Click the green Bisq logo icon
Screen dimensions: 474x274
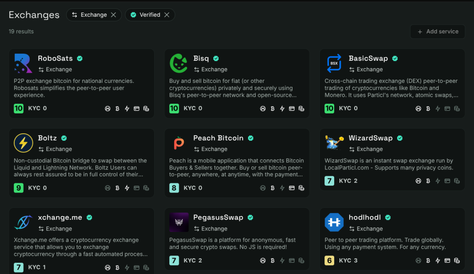coord(179,63)
